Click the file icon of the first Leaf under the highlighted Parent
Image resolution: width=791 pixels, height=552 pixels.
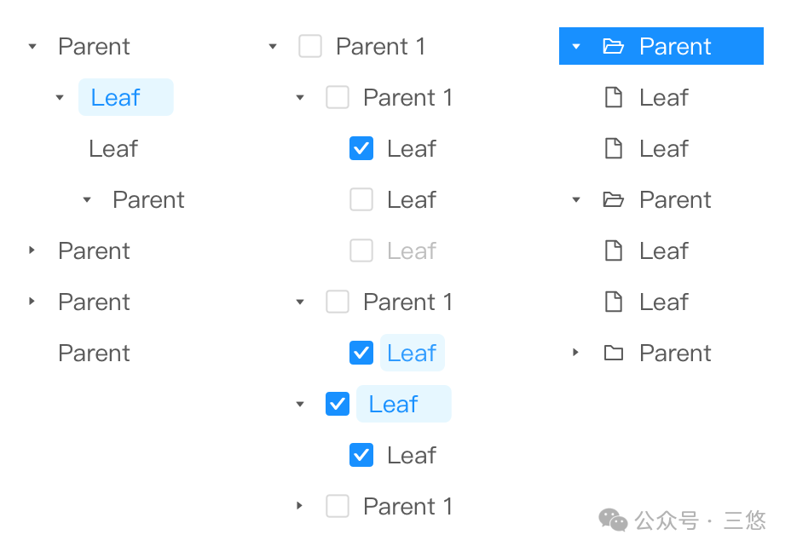click(613, 97)
